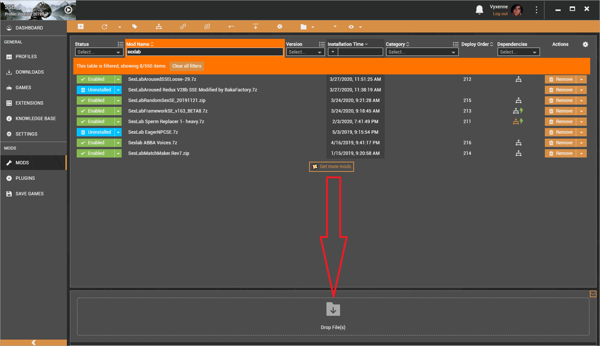600x346 pixels.
Task: Open the Category filter dropdown
Action: [x=422, y=52]
